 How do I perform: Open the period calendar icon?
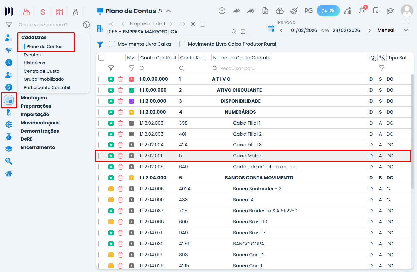pos(271,28)
